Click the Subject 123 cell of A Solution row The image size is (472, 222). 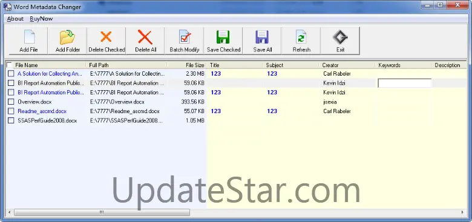(x=272, y=74)
